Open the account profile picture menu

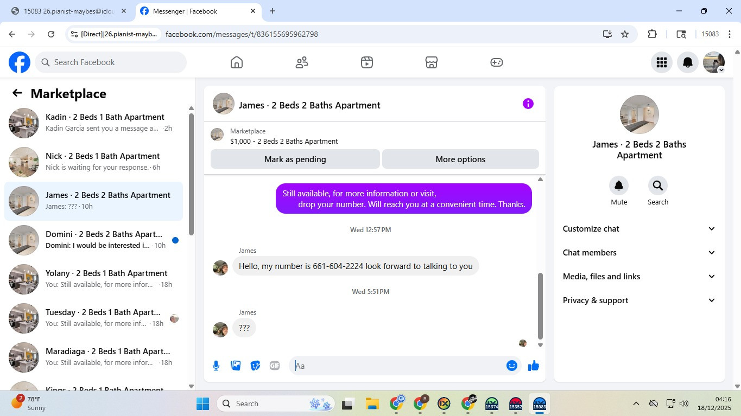click(714, 62)
